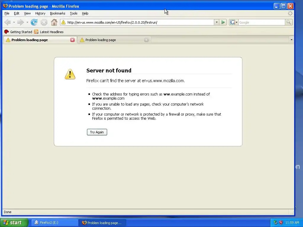Click the warning icon in address bar
Image resolution: width=303 pixels, height=227 pixels.
point(63,22)
